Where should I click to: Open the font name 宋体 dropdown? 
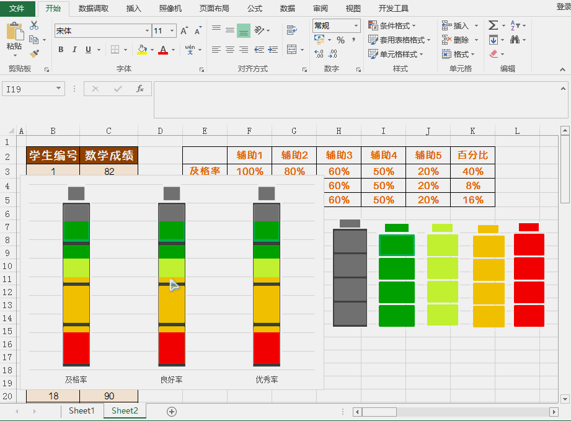point(147,31)
